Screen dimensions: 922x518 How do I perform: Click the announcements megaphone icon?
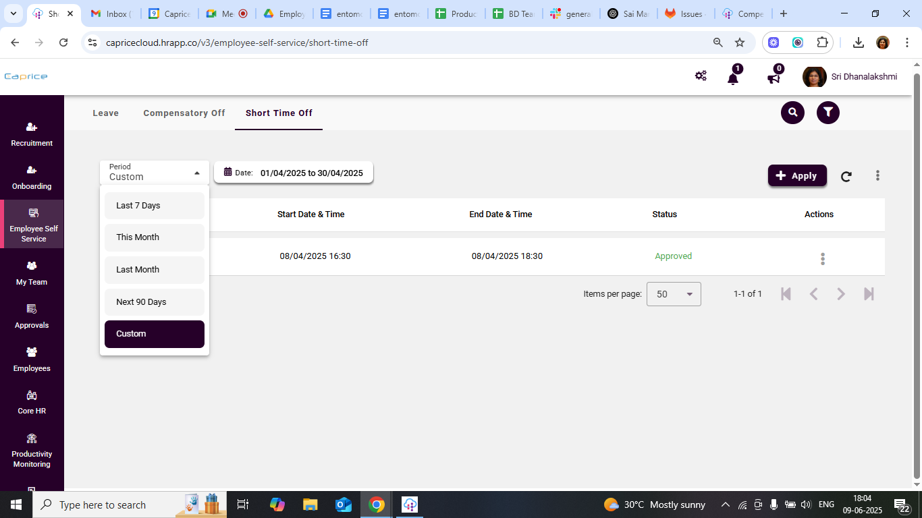click(x=774, y=78)
